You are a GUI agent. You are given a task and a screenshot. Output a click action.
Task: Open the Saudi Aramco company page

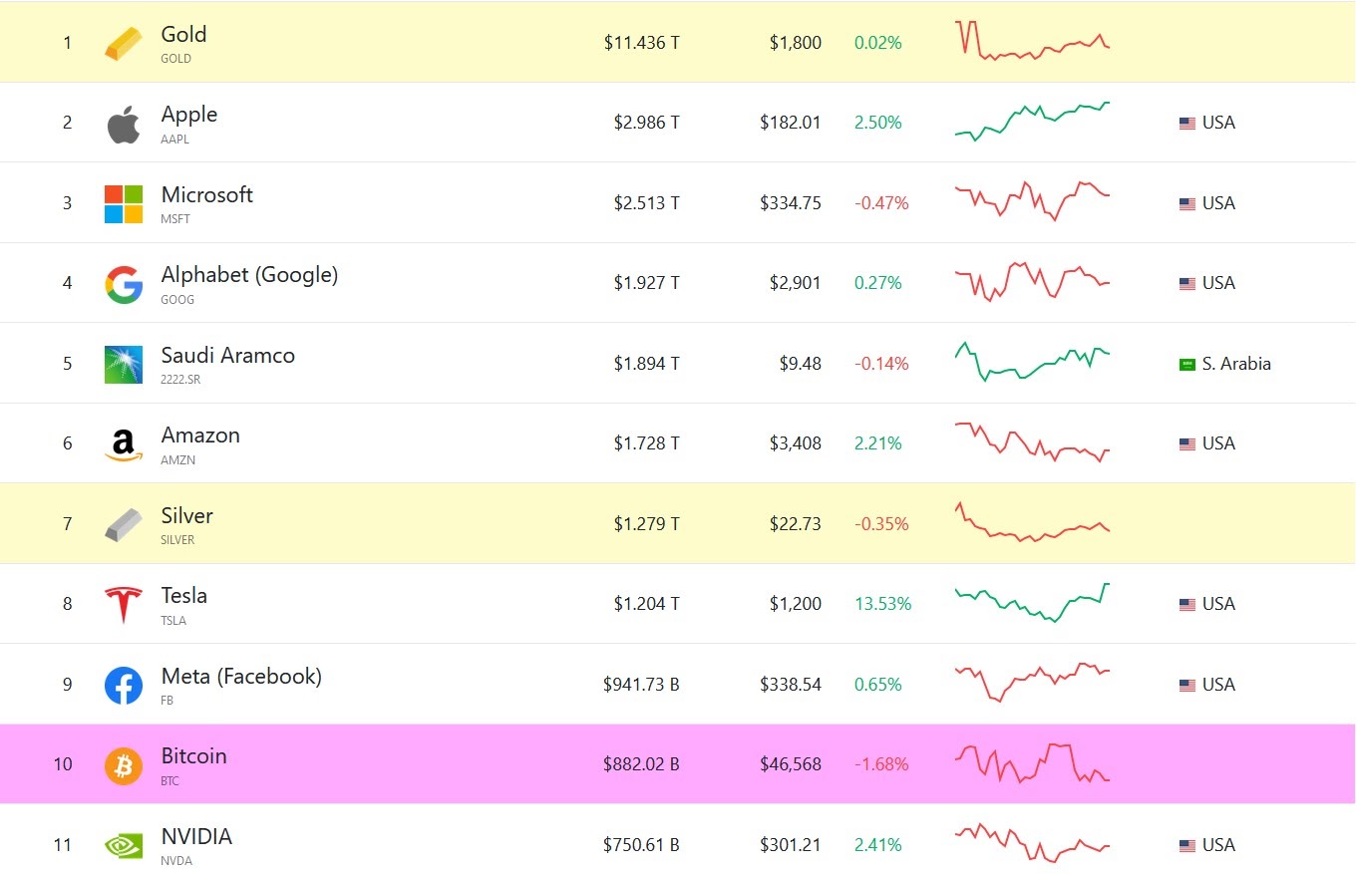[227, 356]
